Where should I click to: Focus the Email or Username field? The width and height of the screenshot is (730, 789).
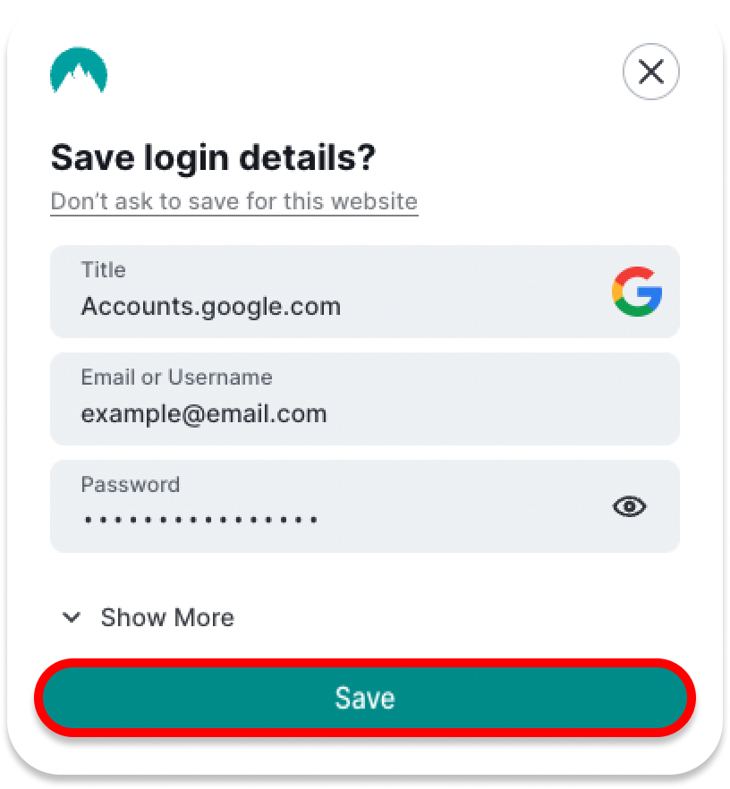(x=365, y=399)
